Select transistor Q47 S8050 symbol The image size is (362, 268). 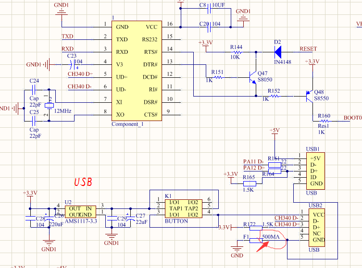click(x=253, y=77)
